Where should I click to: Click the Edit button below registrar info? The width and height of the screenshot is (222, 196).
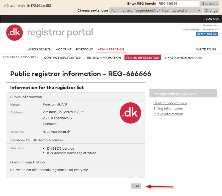pos(136,186)
